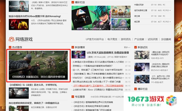Click the thumbnail under 他在啥都能做的游戏里 headline
This screenshot has width=182, height=111.
tap(19, 108)
